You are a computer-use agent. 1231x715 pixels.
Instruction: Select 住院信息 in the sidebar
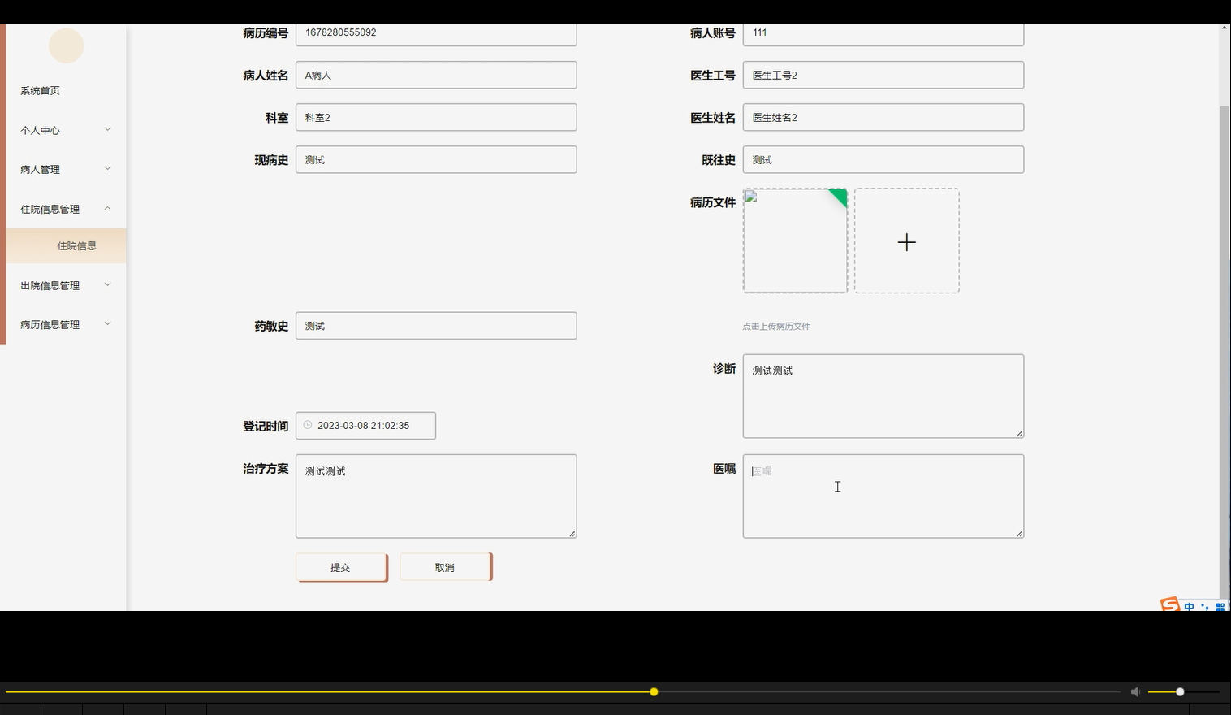tap(77, 245)
